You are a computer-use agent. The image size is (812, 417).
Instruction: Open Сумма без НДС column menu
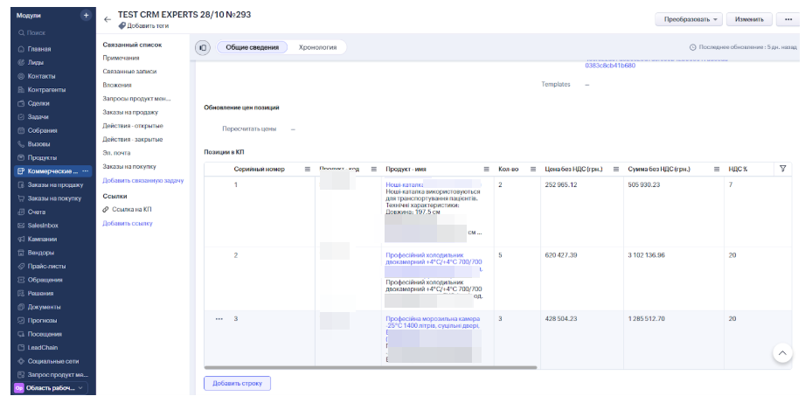click(717, 169)
